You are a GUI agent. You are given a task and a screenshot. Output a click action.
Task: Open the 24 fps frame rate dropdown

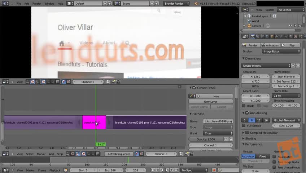point(286,96)
